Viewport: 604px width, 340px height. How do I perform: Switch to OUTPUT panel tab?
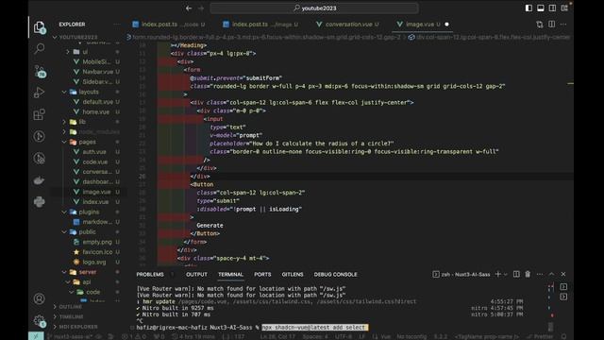click(x=196, y=275)
